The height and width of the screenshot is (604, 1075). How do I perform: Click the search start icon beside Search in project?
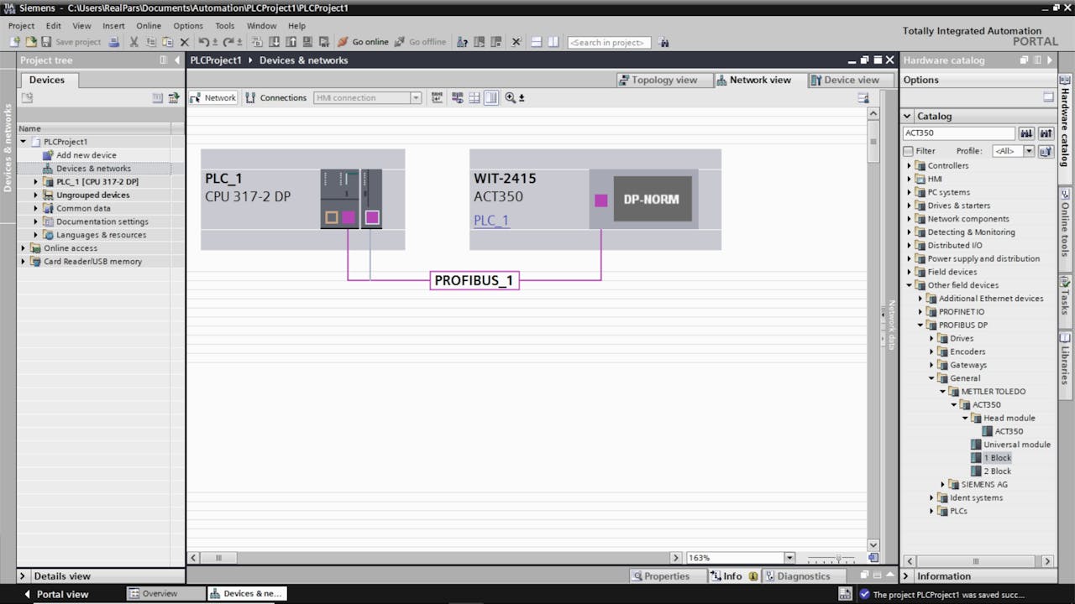[663, 42]
